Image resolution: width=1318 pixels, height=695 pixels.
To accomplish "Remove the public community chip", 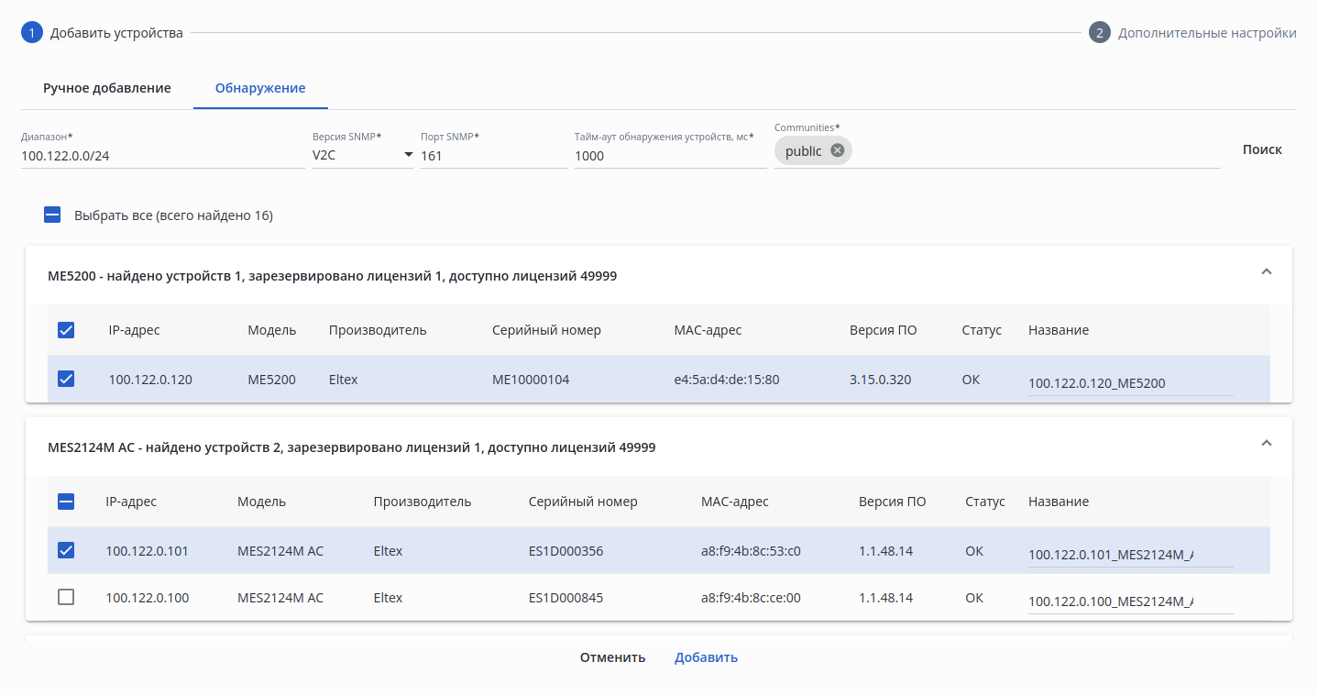I will click(x=837, y=151).
